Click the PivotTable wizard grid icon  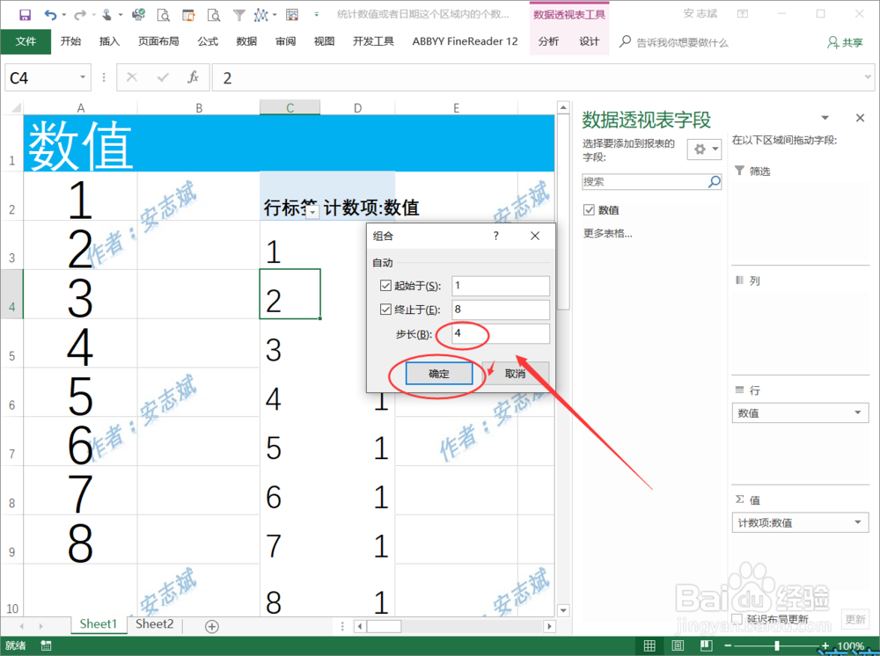point(292,15)
